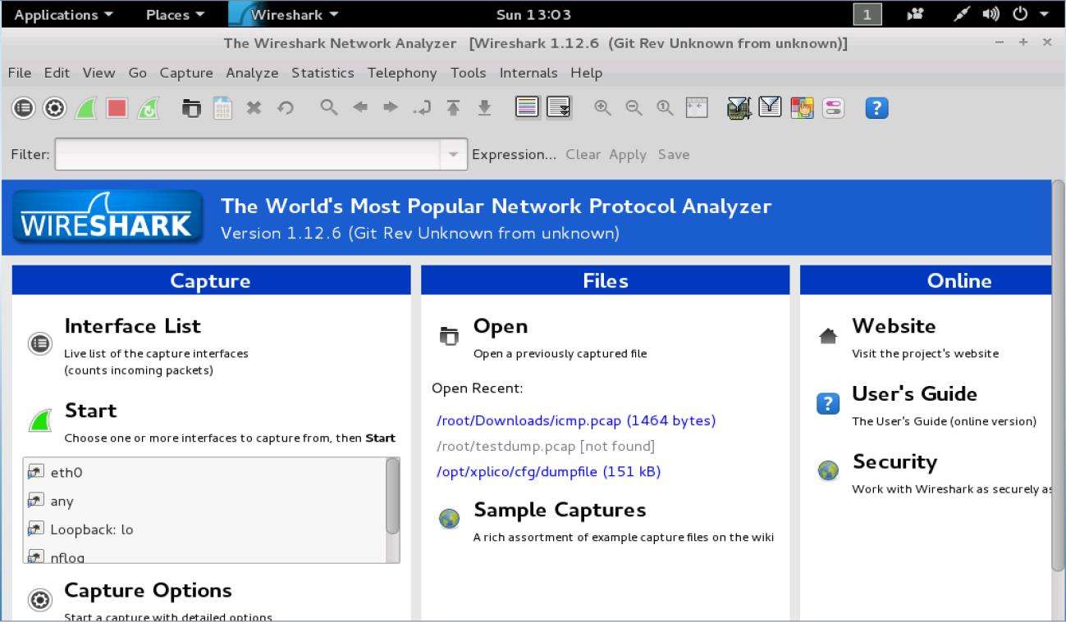
Task: Open capture options from the toolbar gear icon
Action: pos(54,108)
